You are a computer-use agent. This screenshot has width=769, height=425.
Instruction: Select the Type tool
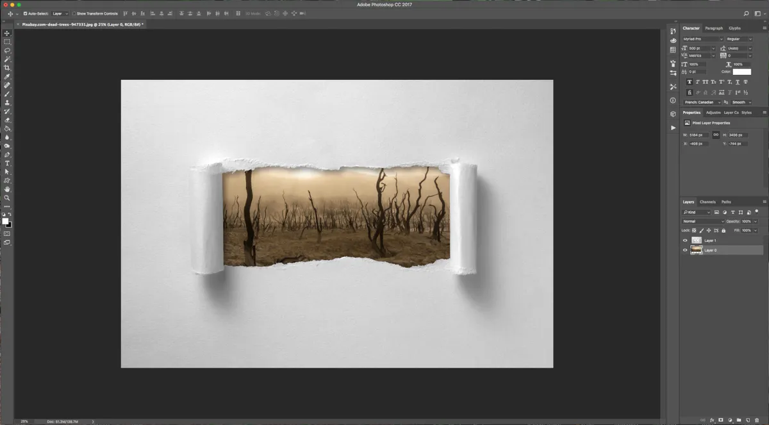tap(7, 163)
